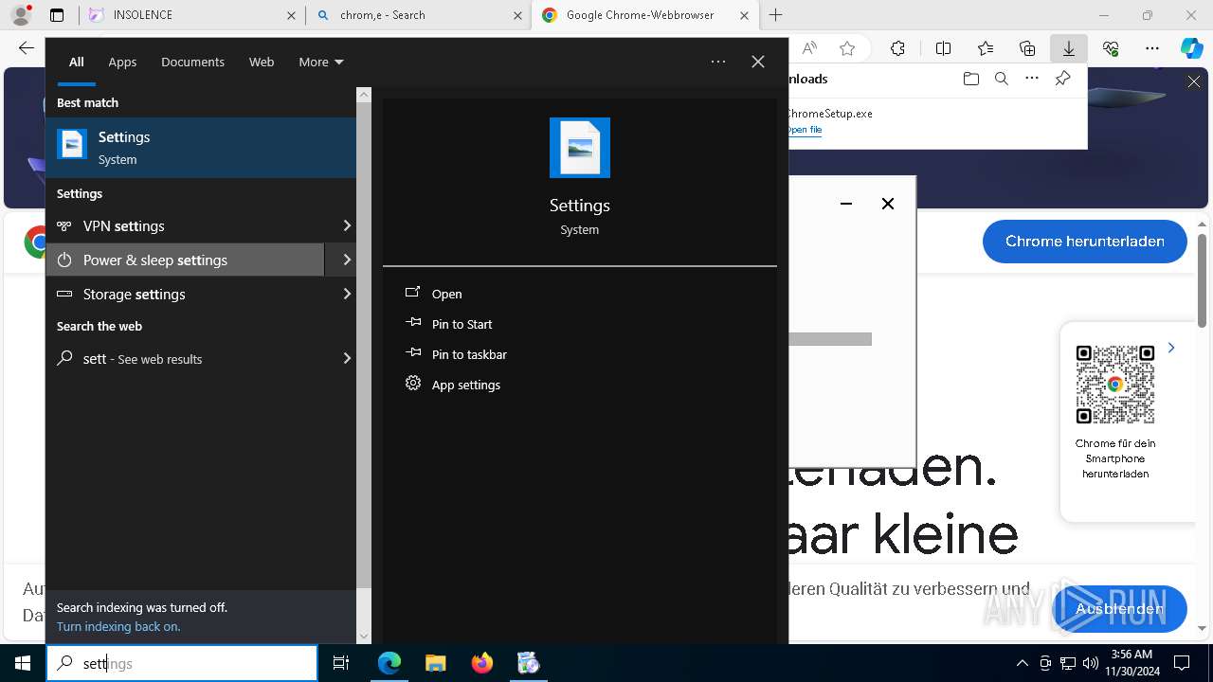Open downloads folder icon in Downloads panel
Image resolution: width=1213 pixels, height=682 pixels.
[x=970, y=79]
